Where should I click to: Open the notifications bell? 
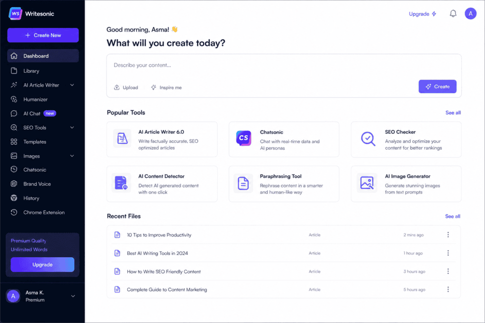click(x=453, y=14)
